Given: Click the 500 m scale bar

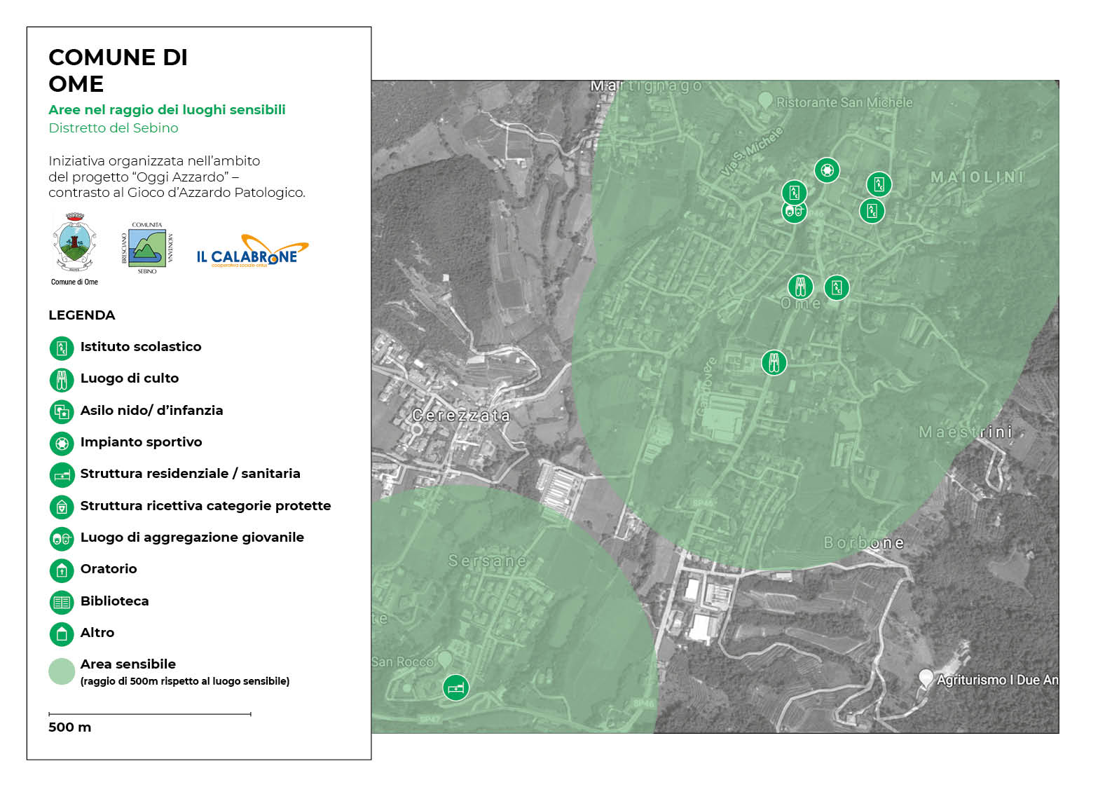Looking at the screenshot, I should click(x=150, y=714).
